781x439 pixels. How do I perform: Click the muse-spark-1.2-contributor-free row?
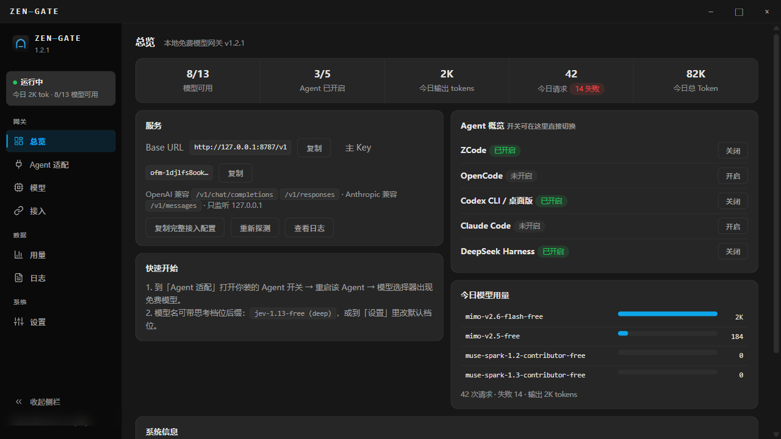pos(604,355)
